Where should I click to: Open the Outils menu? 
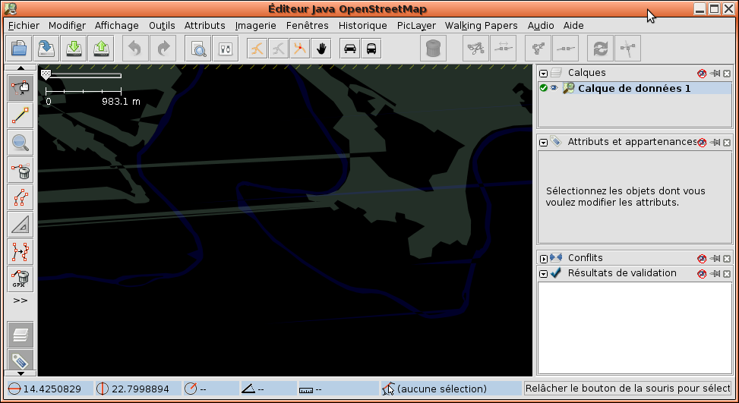click(x=162, y=25)
